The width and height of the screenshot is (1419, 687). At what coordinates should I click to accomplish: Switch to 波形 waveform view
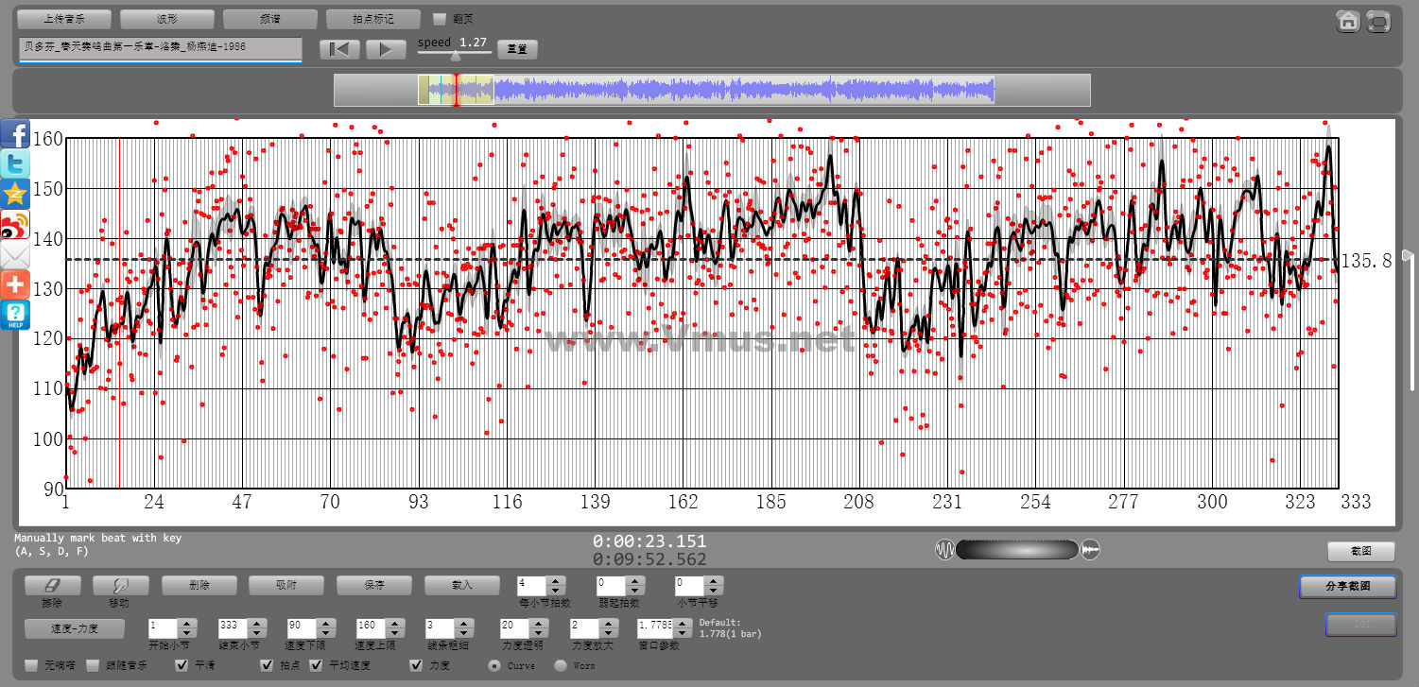tap(166, 19)
